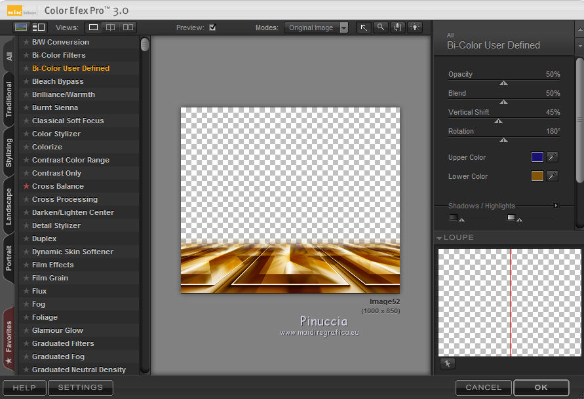Click the loupe pin star button

(x=447, y=364)
